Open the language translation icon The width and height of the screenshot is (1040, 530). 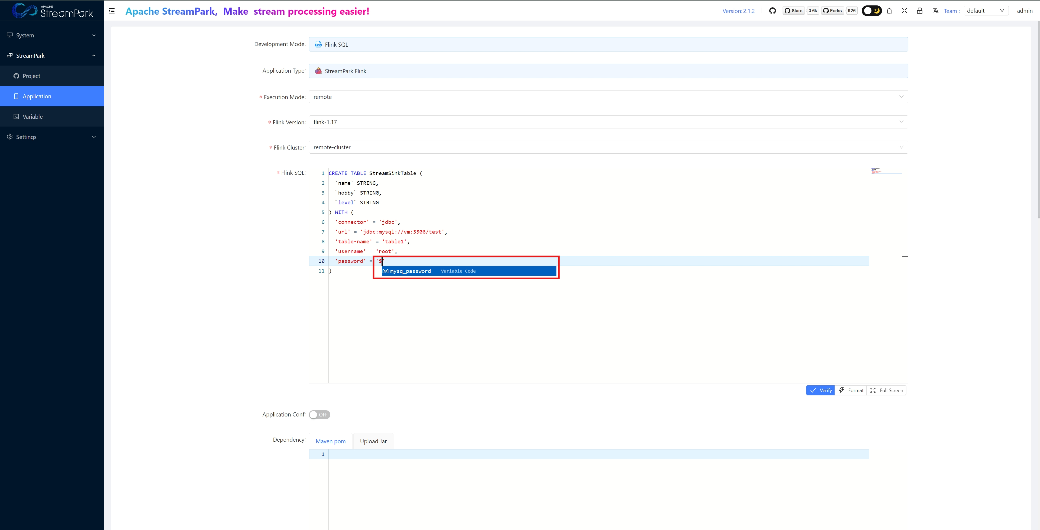935,11
